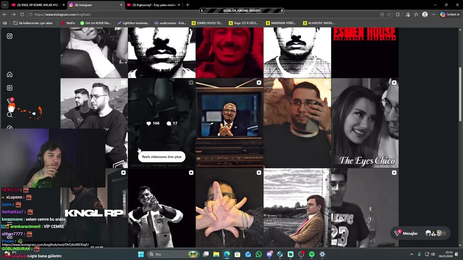
Task: Open volume control in system tray
Action: pyautogui.click(x=433, y=254)
